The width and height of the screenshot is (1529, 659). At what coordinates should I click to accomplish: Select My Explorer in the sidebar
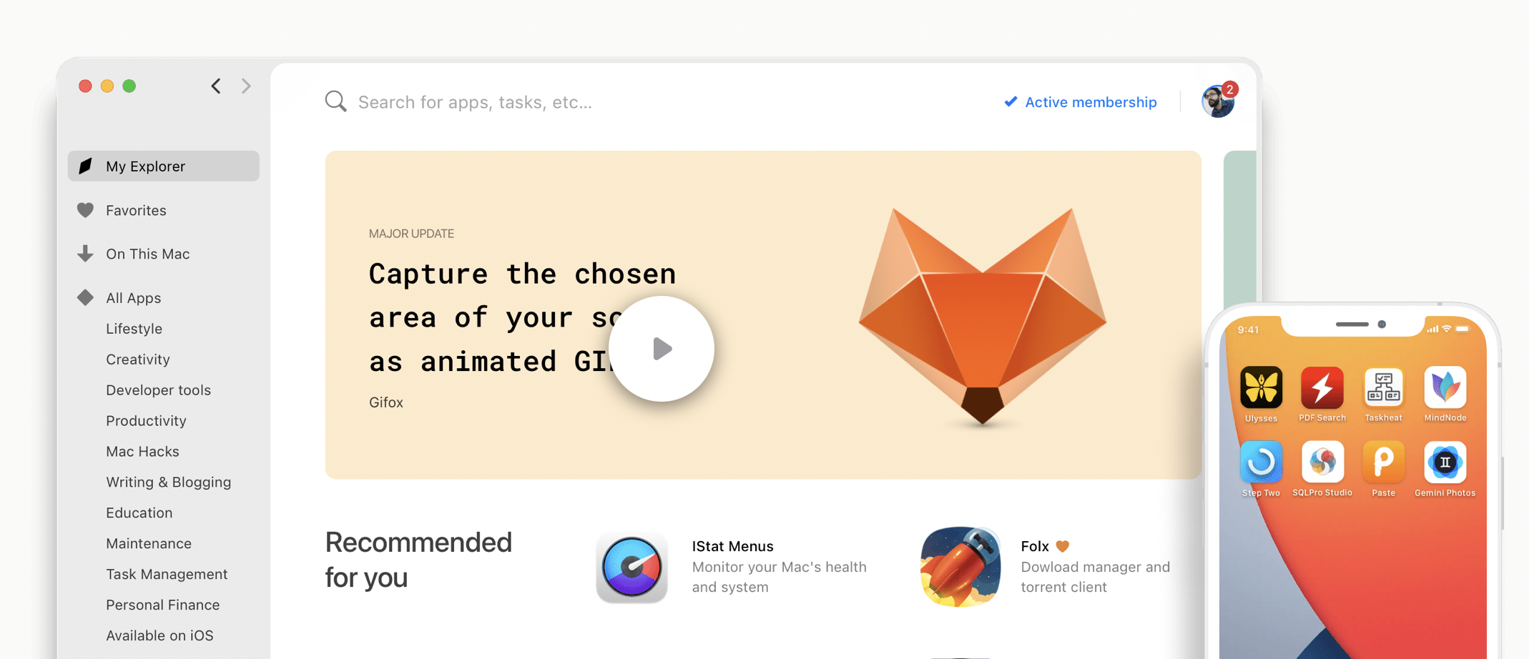164,166
